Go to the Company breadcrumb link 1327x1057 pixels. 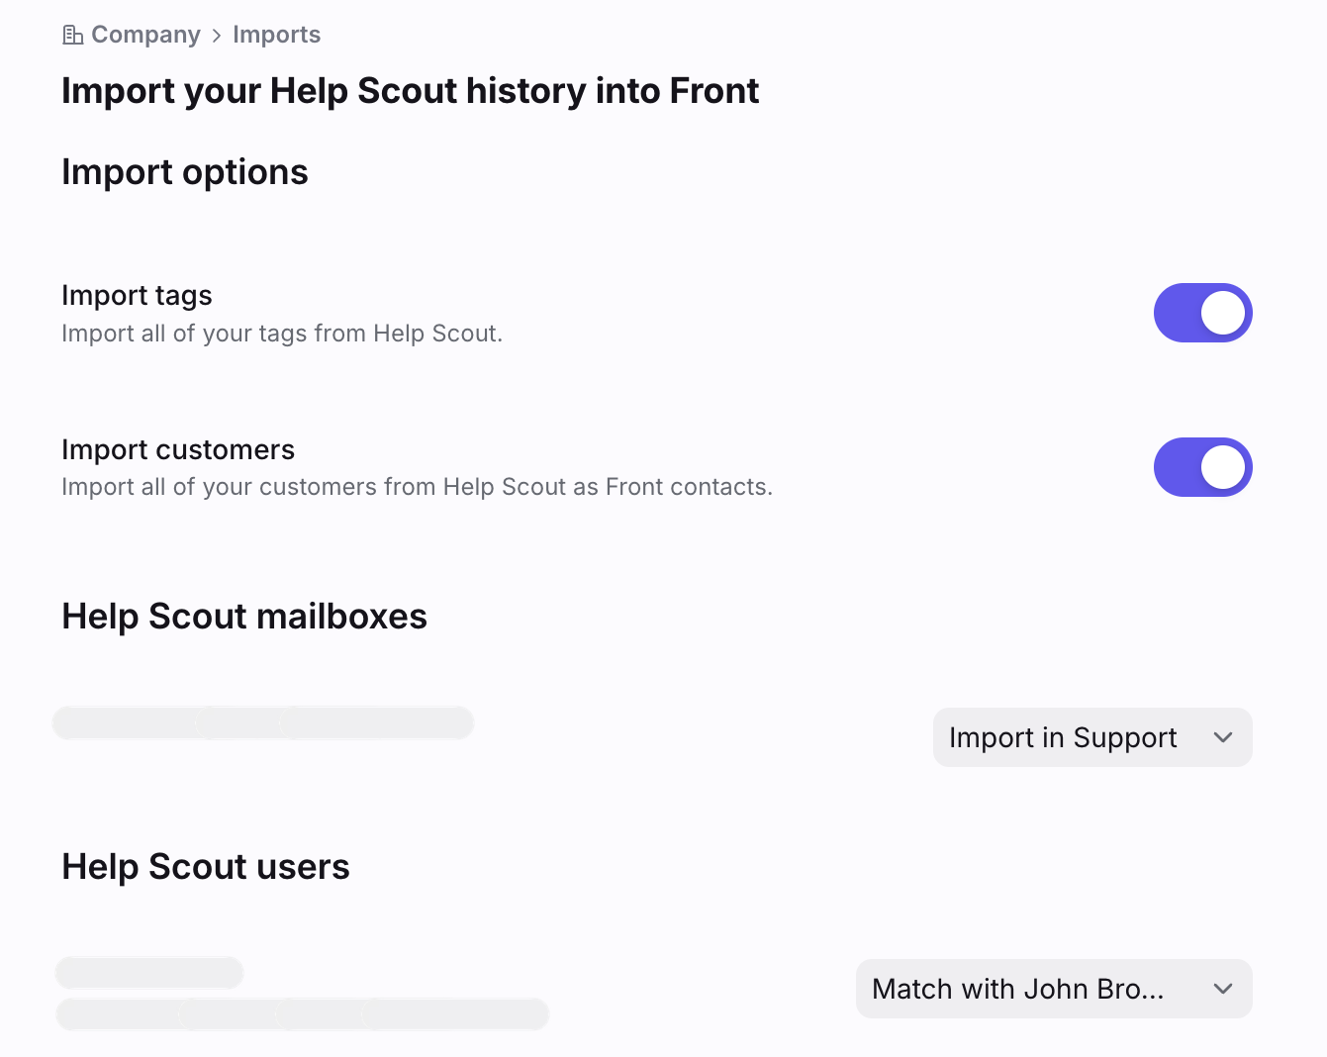pyautogui.click(x=145, y=35)
